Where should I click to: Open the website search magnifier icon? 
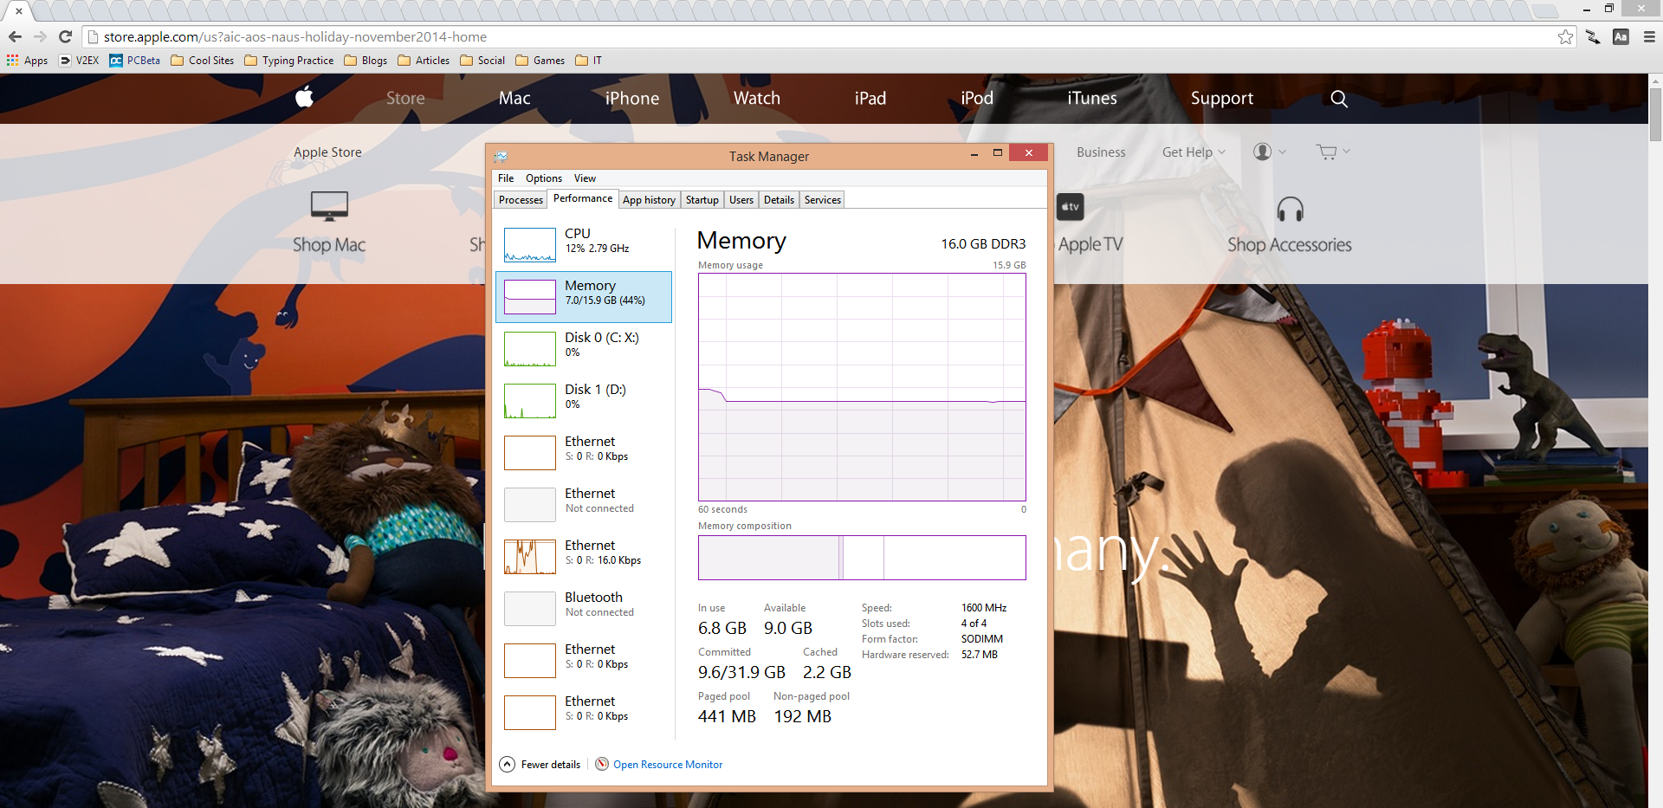[x=1338, y=99]
